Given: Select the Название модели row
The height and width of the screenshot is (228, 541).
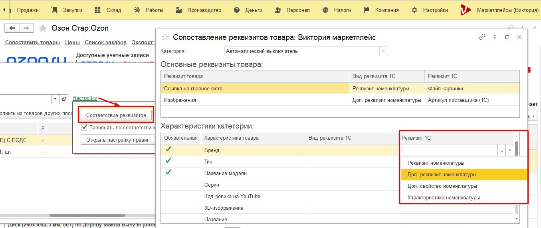Looking at the screenshot, I should [280, 173].
